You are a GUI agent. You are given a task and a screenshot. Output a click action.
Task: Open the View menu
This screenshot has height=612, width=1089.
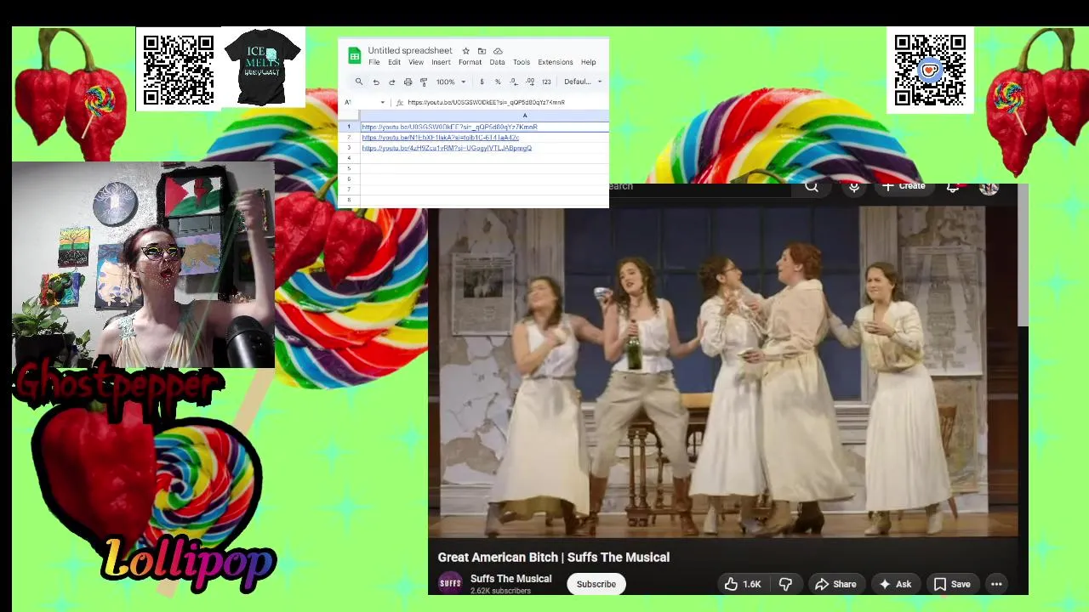(x=416, y=62)
